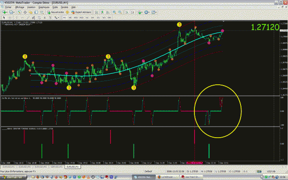Toggle chart shift from right edge
This screenshot has width=288, height=180.
pyautogui.click(x=132, y=12)
